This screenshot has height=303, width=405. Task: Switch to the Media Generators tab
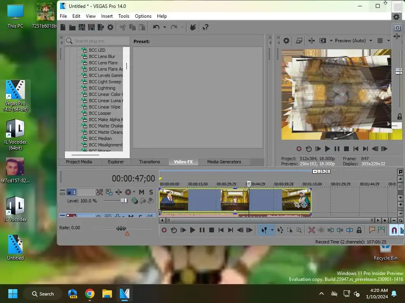224,162
